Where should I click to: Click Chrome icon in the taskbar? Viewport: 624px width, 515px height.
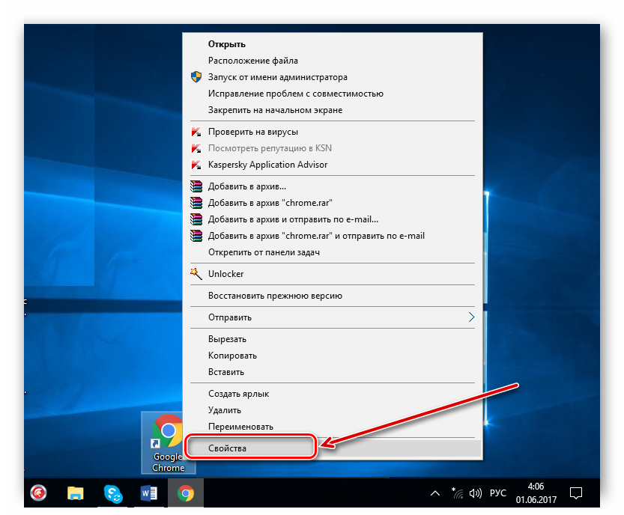point(186,493)
